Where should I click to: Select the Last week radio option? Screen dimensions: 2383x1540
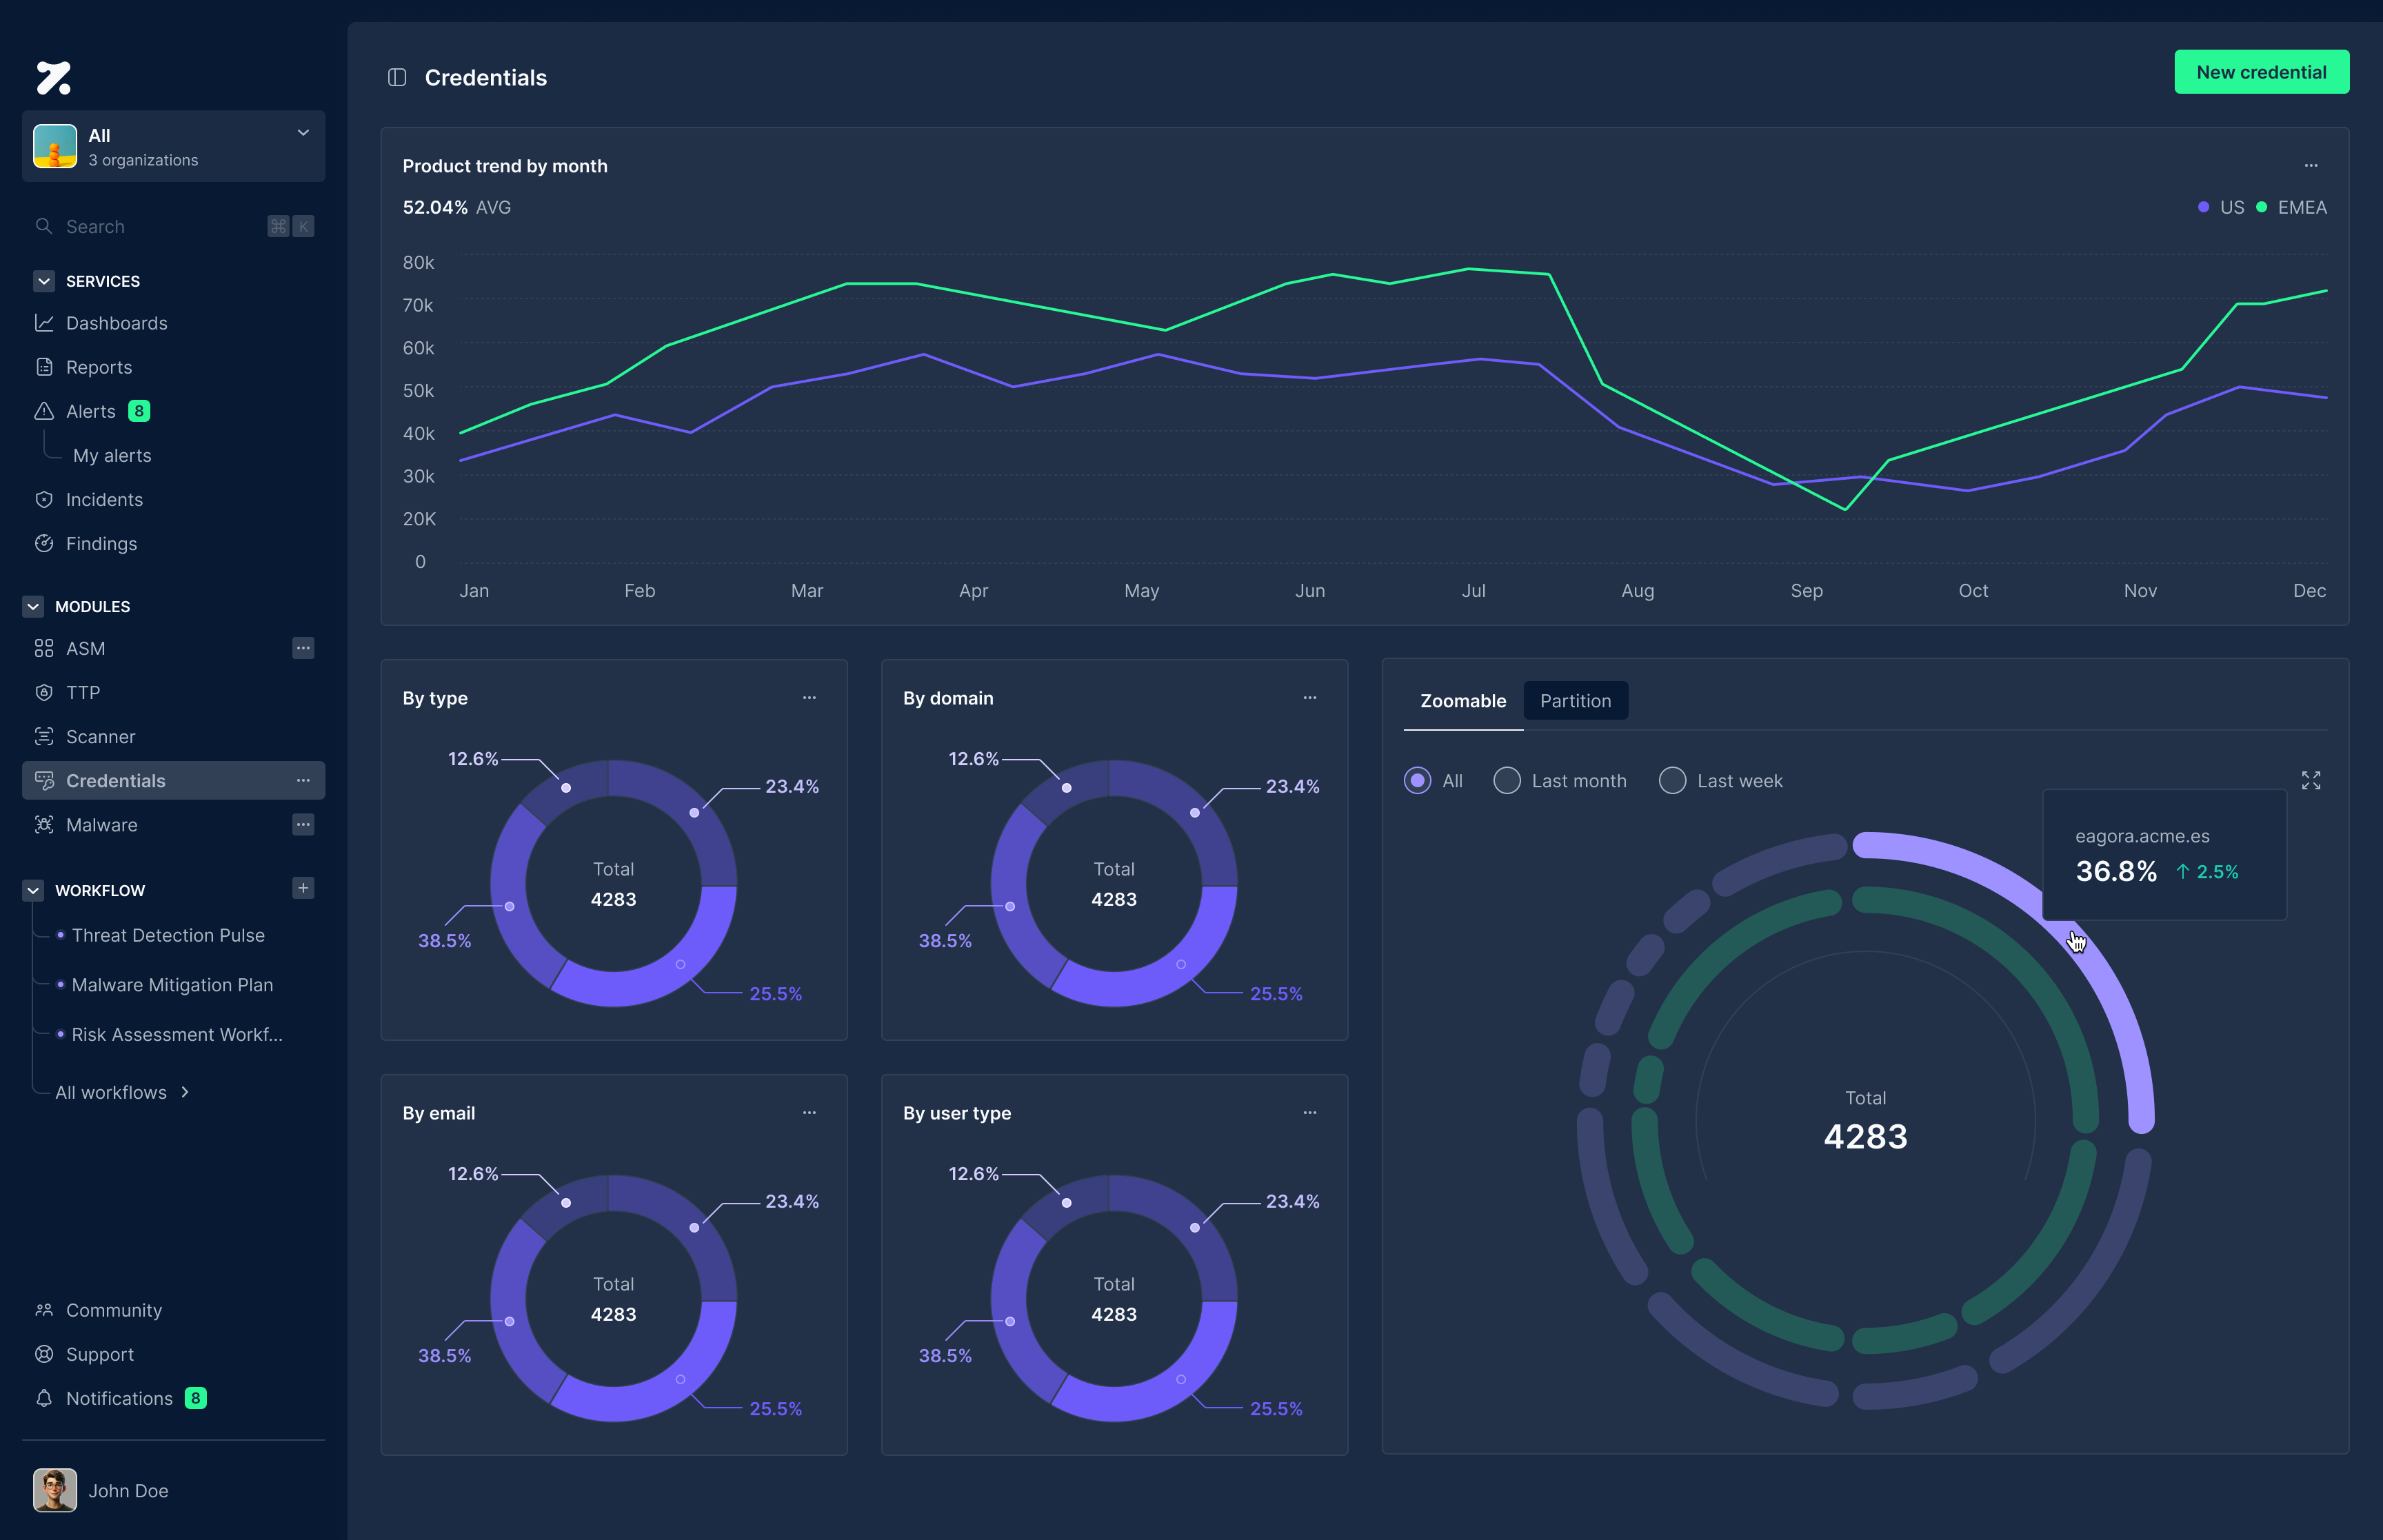(1672, 780)
